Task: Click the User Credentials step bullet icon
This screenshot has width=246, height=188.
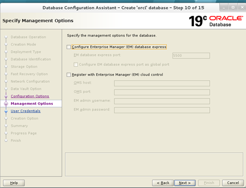Action: pos(6,111)
